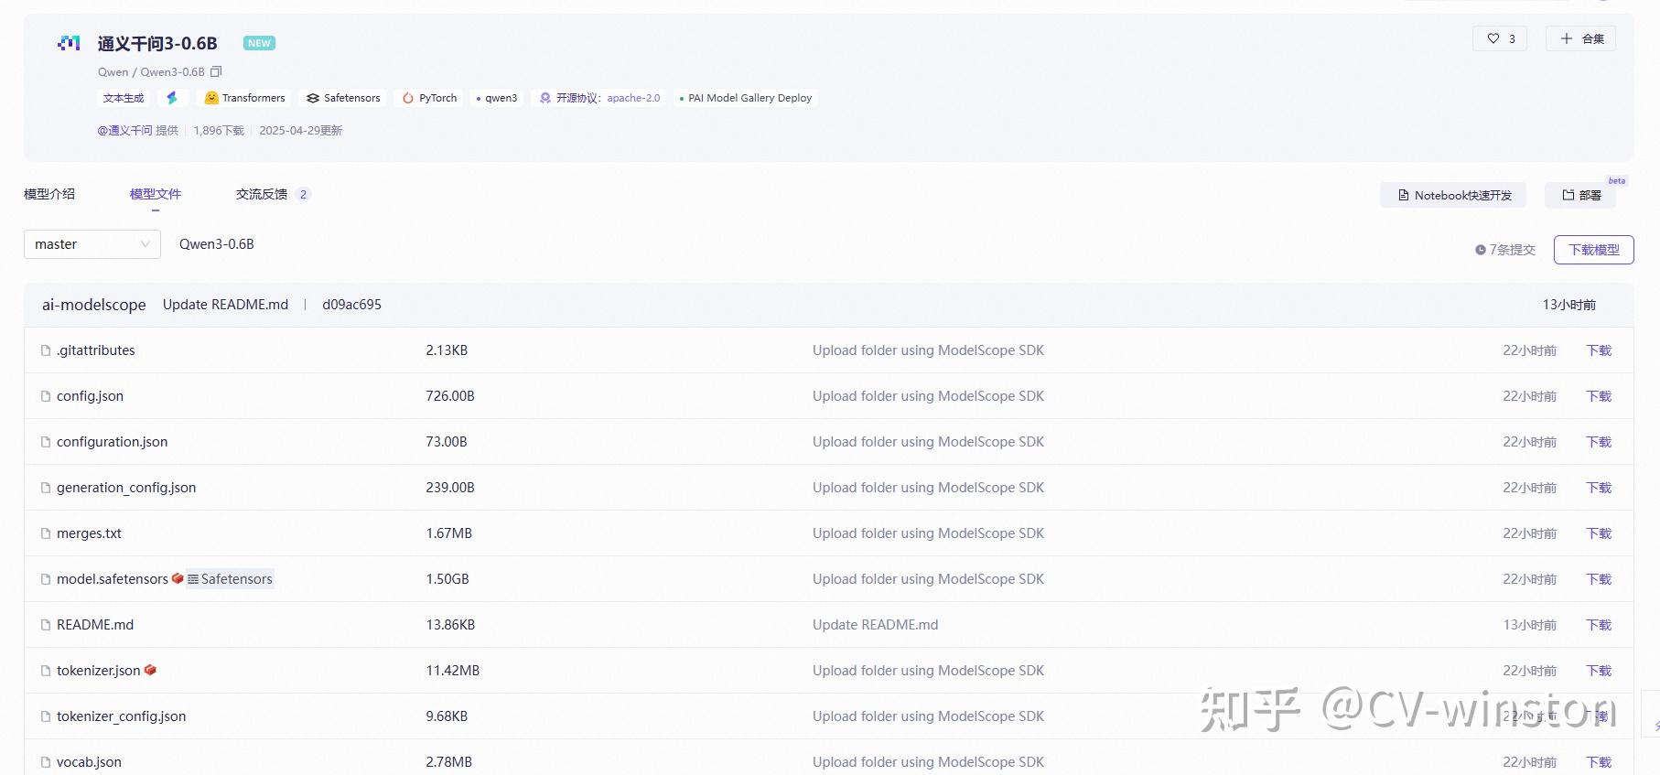Open the tokenizer_config.json file

[121, 716]
